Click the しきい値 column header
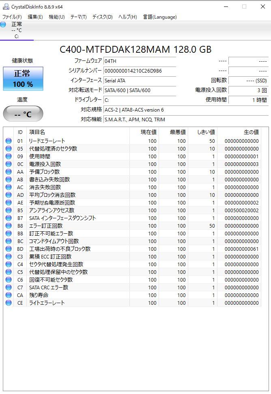The image size is (271, 394). coord(202,132)
